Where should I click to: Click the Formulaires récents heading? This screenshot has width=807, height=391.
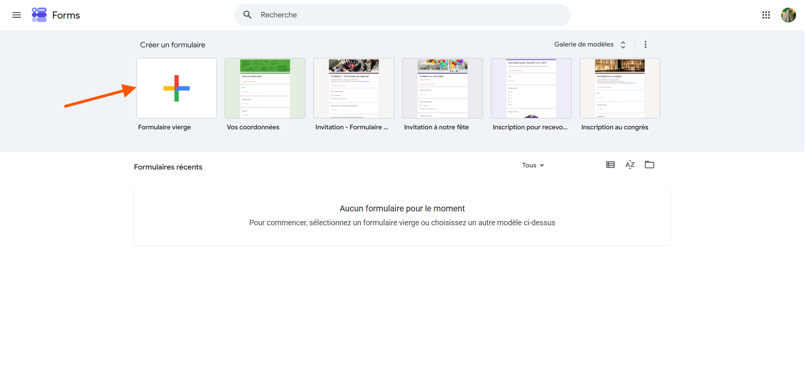[168, 167]
